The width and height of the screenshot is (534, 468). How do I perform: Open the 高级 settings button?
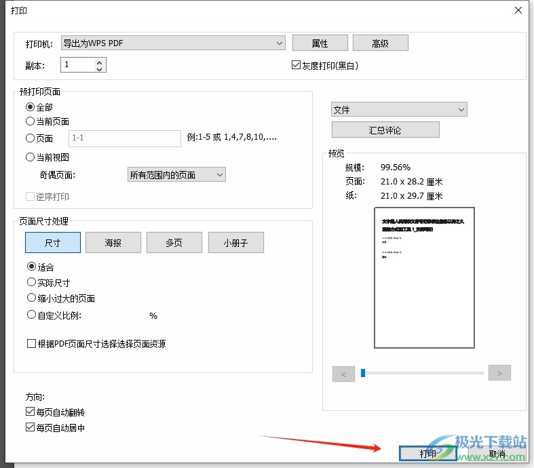pyautogui.click(x=380, y=43)
